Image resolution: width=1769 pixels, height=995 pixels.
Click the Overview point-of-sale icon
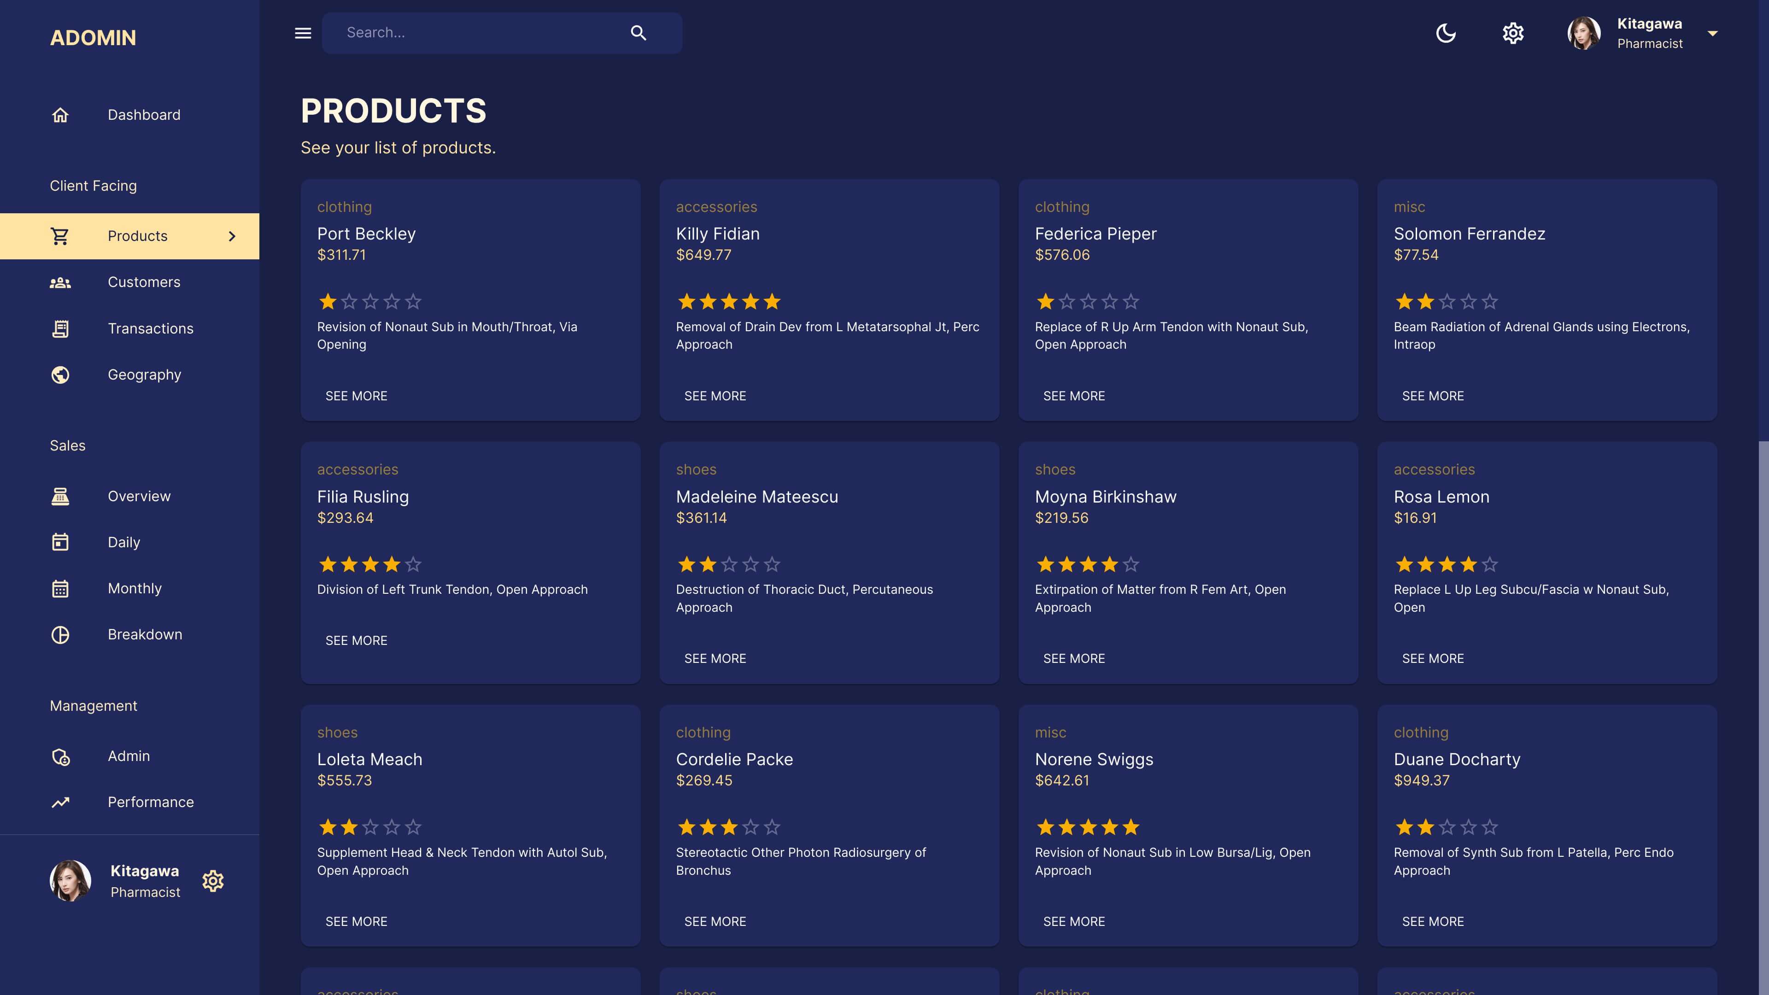point(60,496)
